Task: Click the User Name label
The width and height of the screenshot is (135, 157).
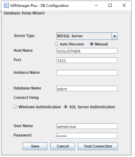Action: [x=23, y=126]
